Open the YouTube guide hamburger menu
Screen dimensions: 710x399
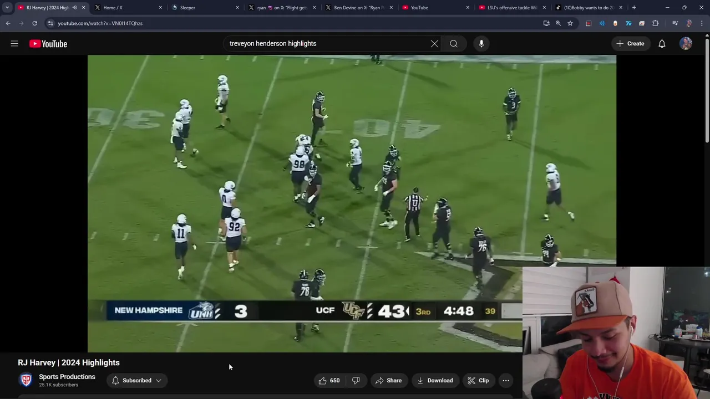point(14,43)
